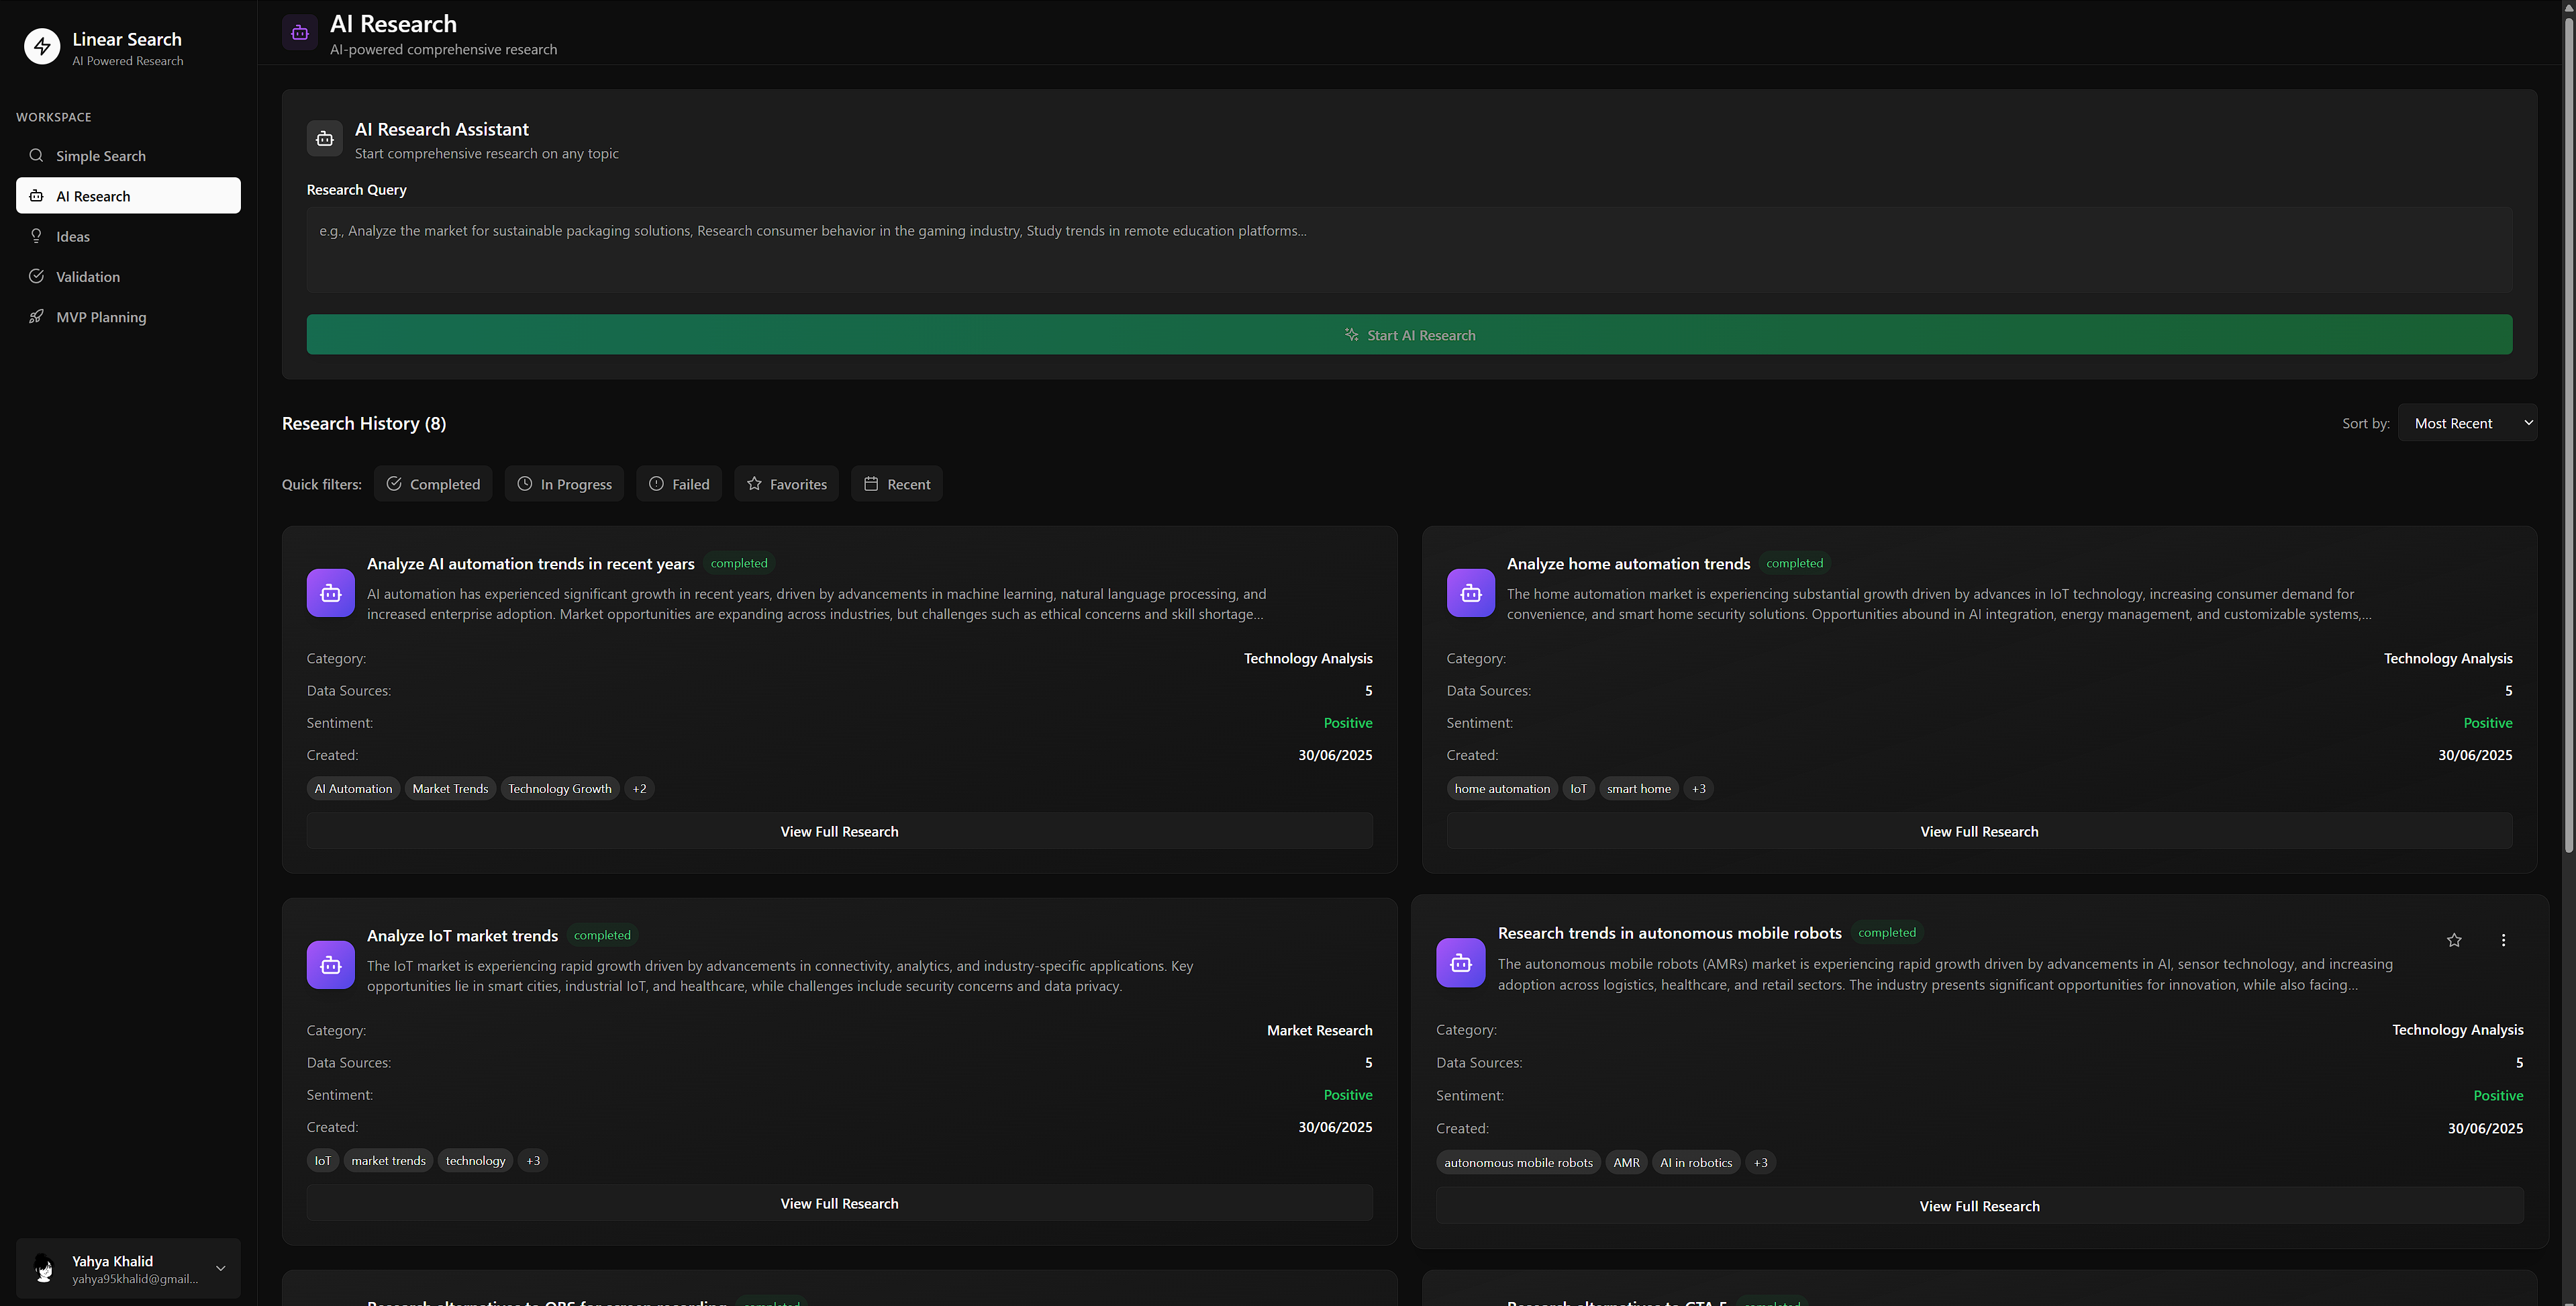Toggle the In Progress quick filter

point(564,484)
